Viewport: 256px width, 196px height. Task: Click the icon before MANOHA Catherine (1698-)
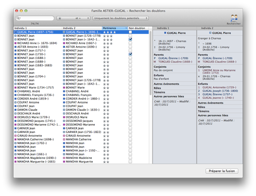pyautogui.click(x=16, y=139)
